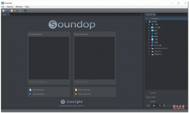Image resolution: width=189 pixels, height=113 pixels.
Task: Expand the 文档 folder node
Action: coord(149,39)
